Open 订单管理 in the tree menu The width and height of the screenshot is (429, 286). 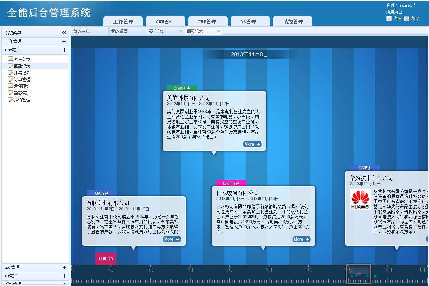click(x=22, y=80)
